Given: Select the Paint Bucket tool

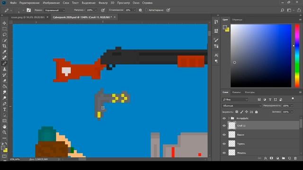Looking at the screenshot, I should click(x=4, y=86).
